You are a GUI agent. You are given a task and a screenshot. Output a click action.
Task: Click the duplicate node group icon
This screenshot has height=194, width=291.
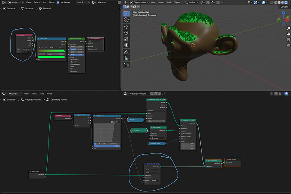(x=156, y=94)
